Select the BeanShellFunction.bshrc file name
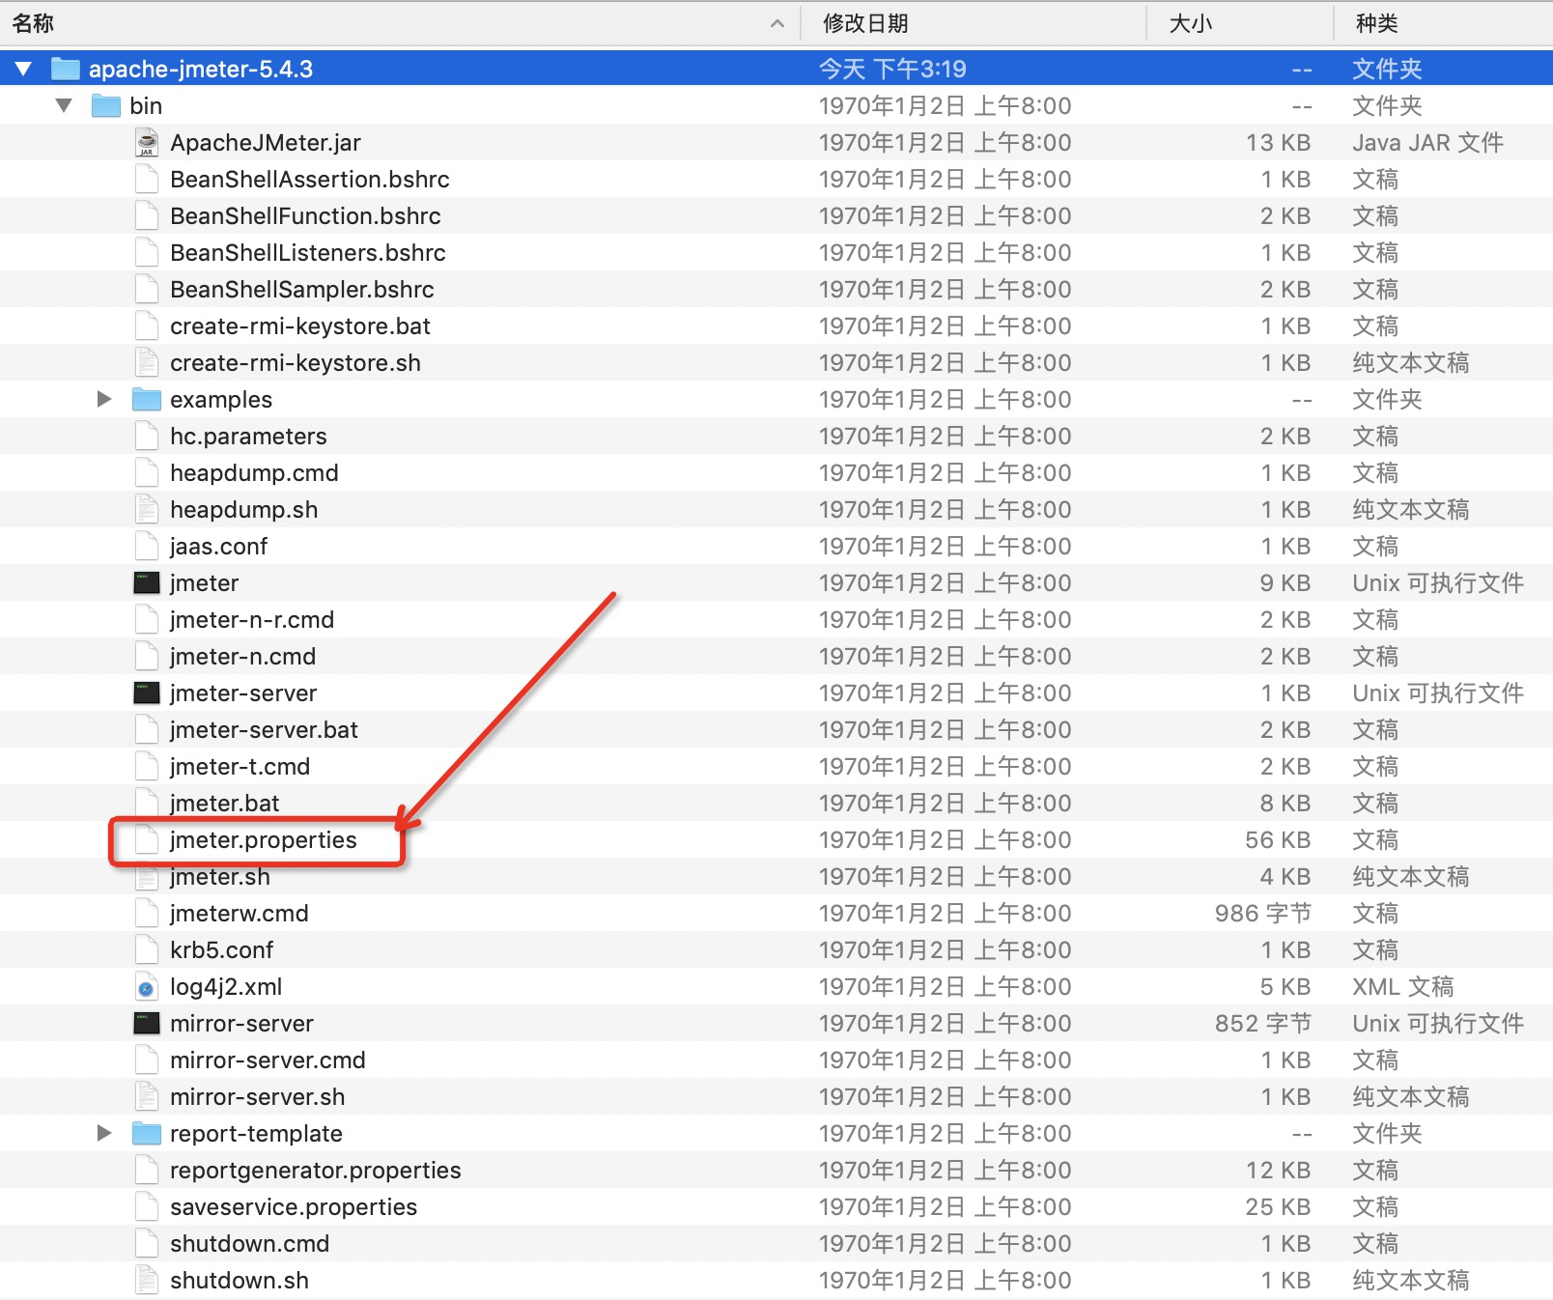The image size is (1553, 1300). click(x=305, y=216)
